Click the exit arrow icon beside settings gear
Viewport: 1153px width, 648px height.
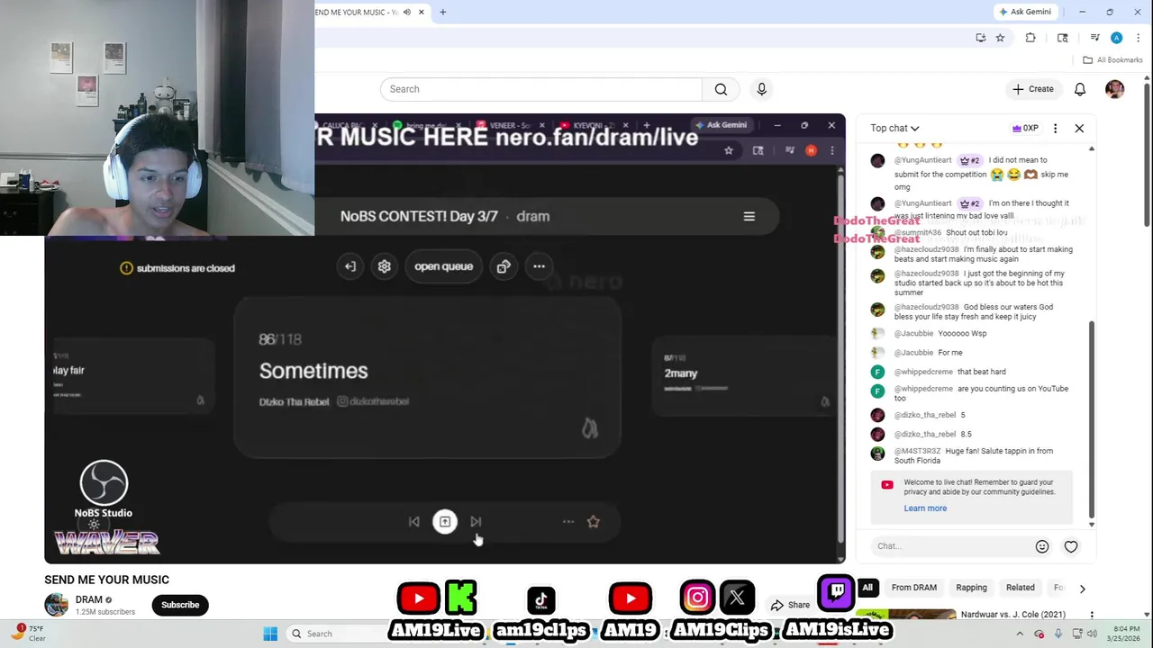coord(350,266)
